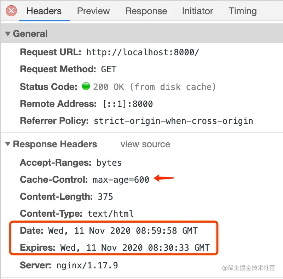This screenshot has width=283, height=279.
Task: Collapse the Response Headers section triangle
Action: [x=7, y=144]
